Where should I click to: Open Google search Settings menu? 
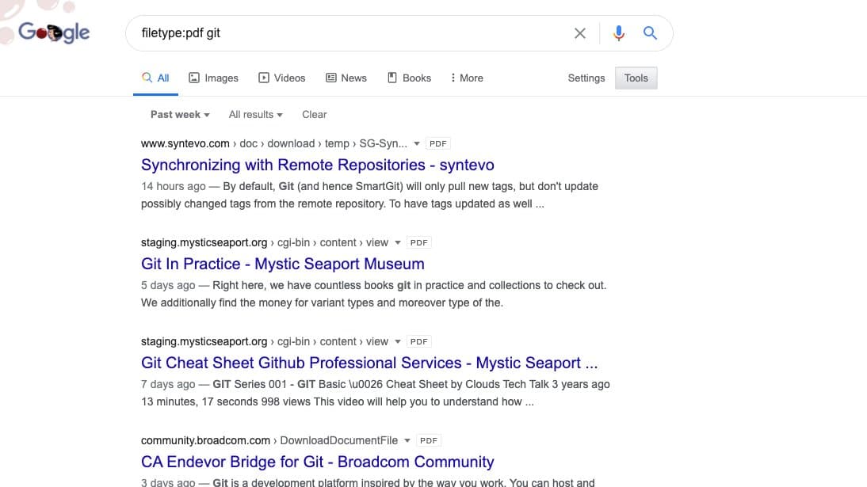coord(586,78)
